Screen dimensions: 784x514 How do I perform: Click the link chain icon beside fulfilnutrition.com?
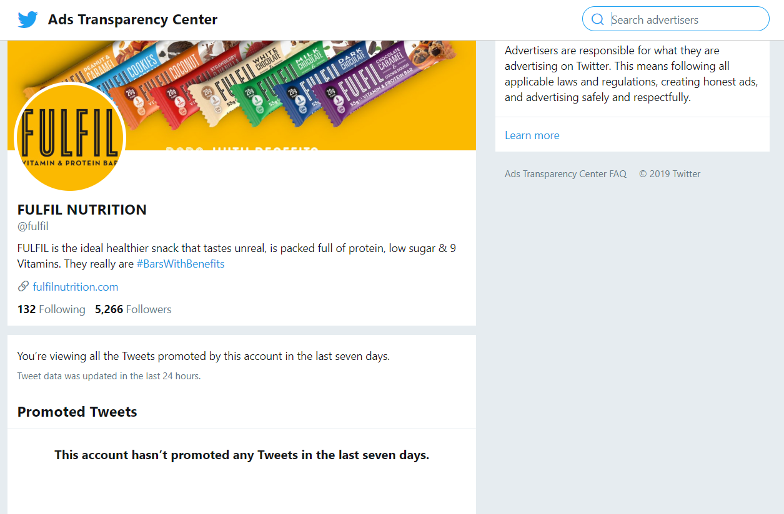click(x=23, y=286)
